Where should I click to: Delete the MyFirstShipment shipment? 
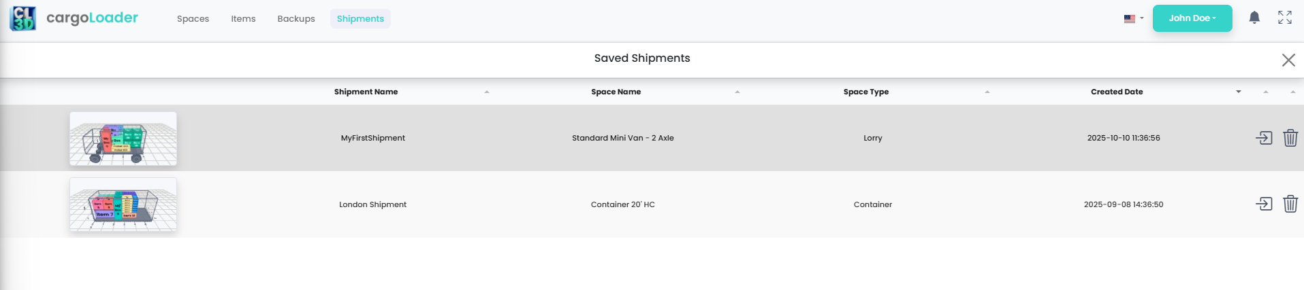click(1290, 138)
